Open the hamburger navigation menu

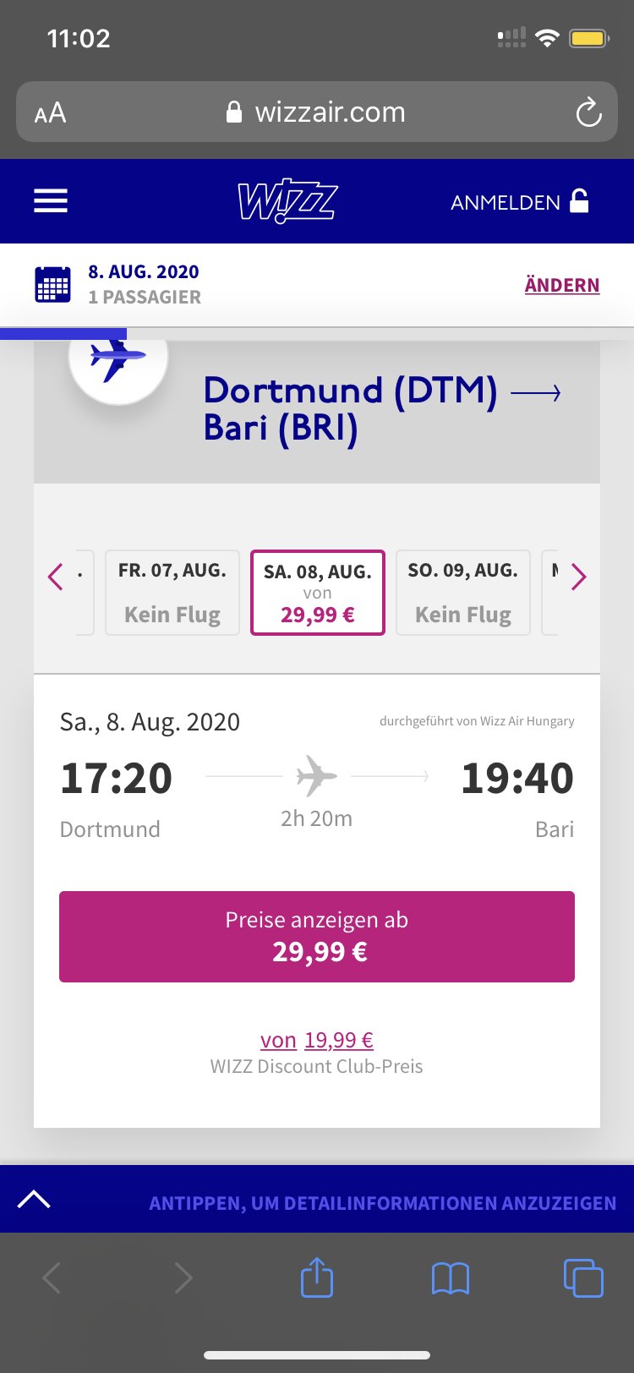point(51,201)
